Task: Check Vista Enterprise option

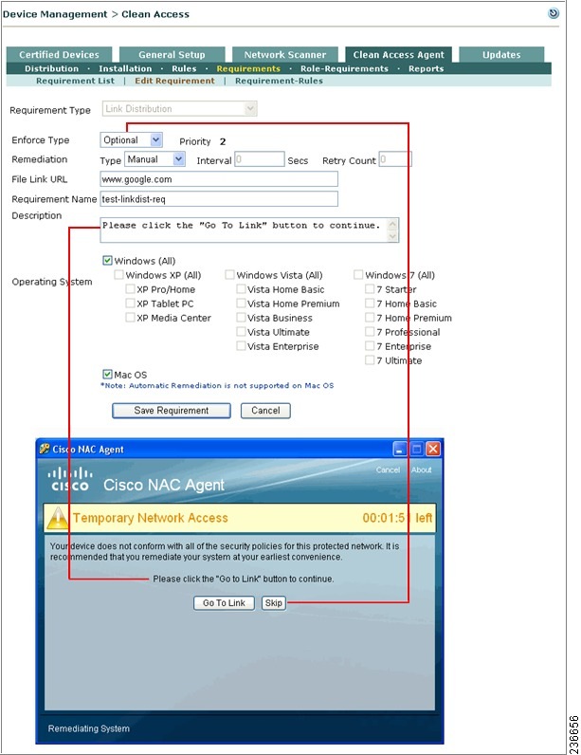Action: coord(241,345)
